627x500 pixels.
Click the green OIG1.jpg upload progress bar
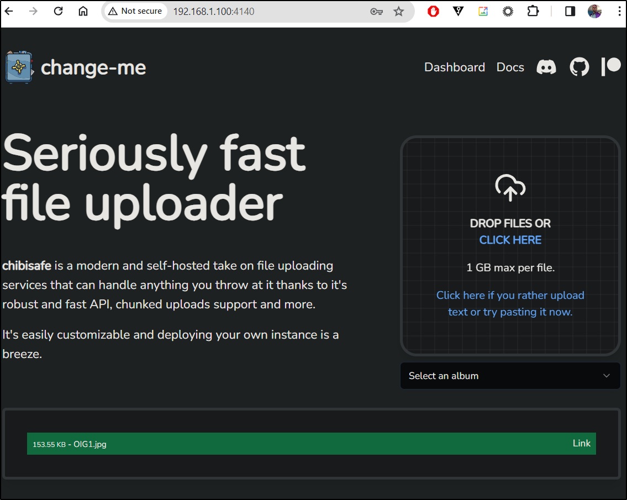(312, 444)
